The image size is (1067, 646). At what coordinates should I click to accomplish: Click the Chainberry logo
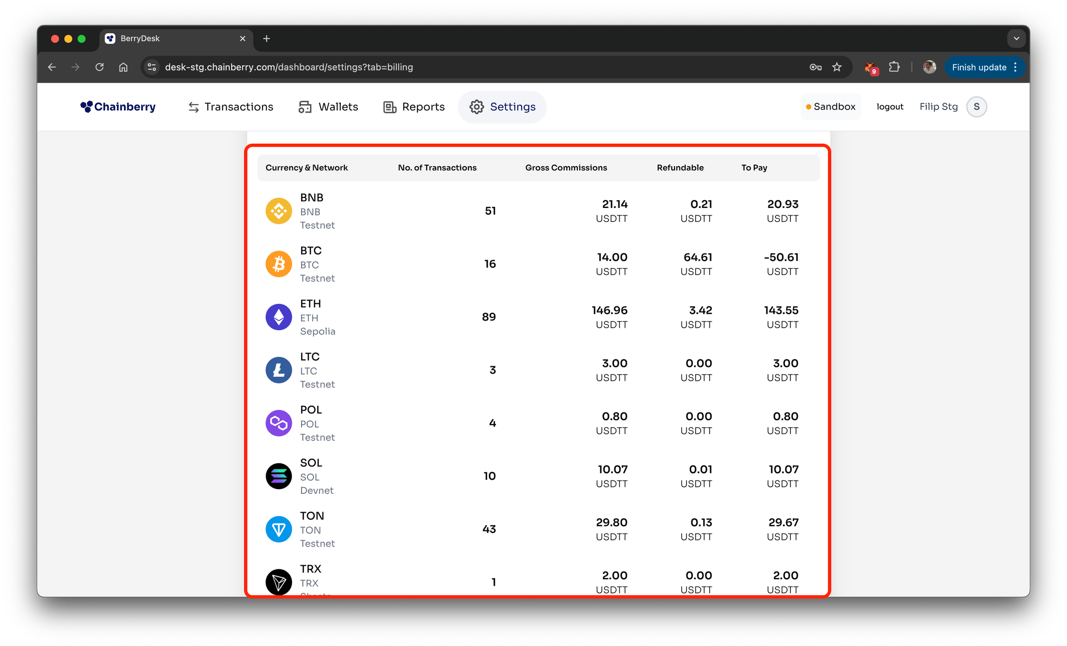click(118, 107)
